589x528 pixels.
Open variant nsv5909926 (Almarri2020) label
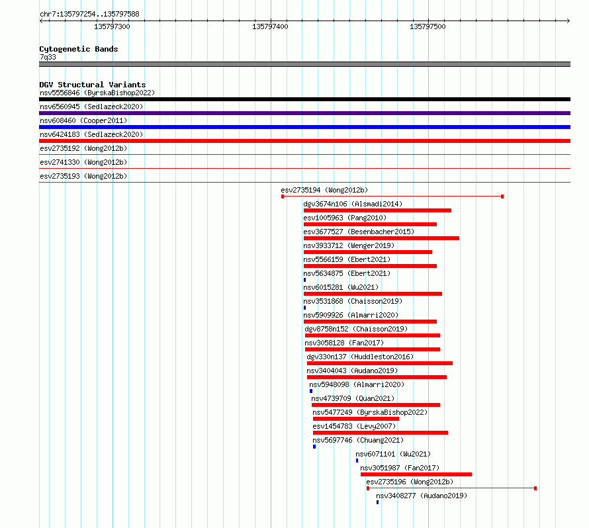pos(351,315)
